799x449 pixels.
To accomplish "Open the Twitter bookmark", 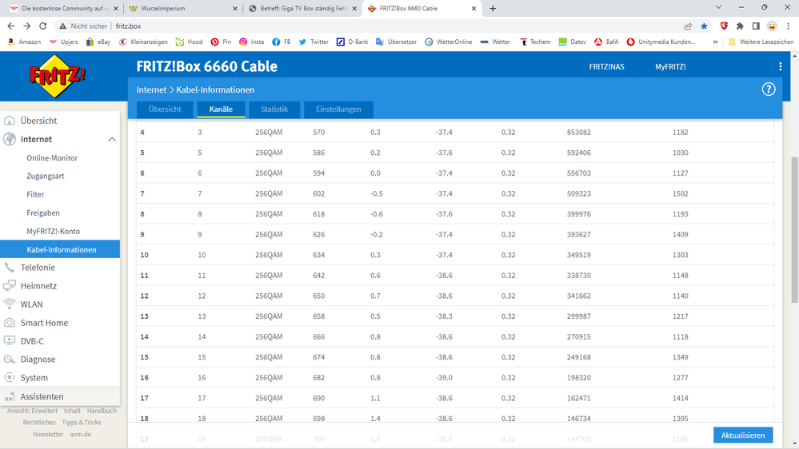I will coord(314,42).
